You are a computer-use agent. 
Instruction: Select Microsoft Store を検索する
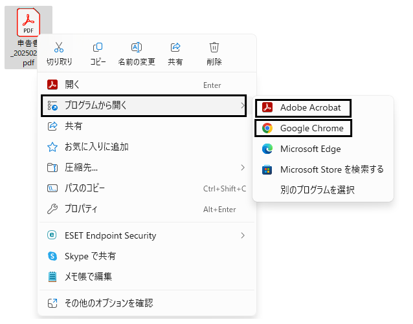point(323,169)
